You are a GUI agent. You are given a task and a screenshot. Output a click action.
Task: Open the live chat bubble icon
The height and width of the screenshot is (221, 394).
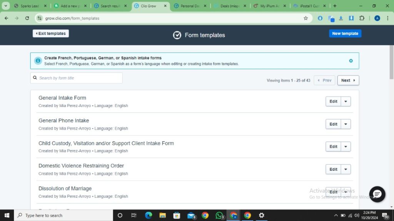[x=377, y=194]
